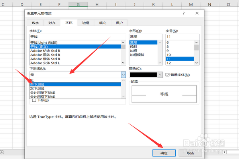The height and width of the screenshot is (159, 239).
Task: Click the 字体 name input field
Action: (x=78, y=37)
